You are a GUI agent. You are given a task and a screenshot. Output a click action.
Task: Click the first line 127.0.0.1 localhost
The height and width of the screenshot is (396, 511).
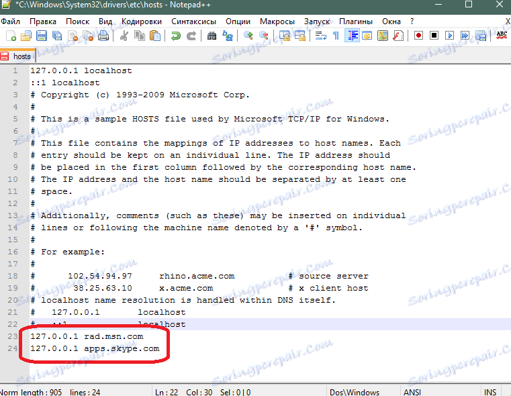pos(81,70)
